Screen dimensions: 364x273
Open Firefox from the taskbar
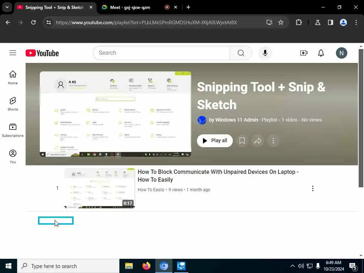coord(146,266)
